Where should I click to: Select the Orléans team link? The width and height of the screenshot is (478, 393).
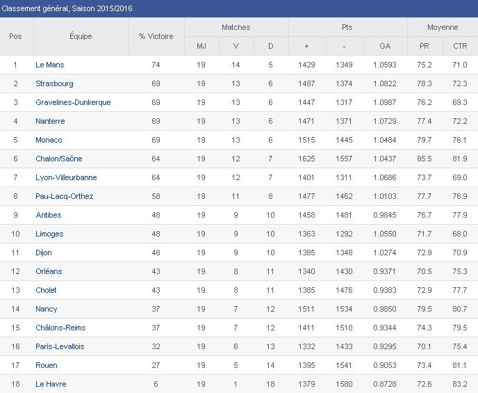(x=49, y=271)
